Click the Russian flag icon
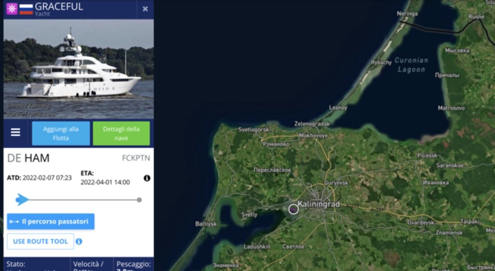Screen dimensions: 495x271 pos(26,9)
